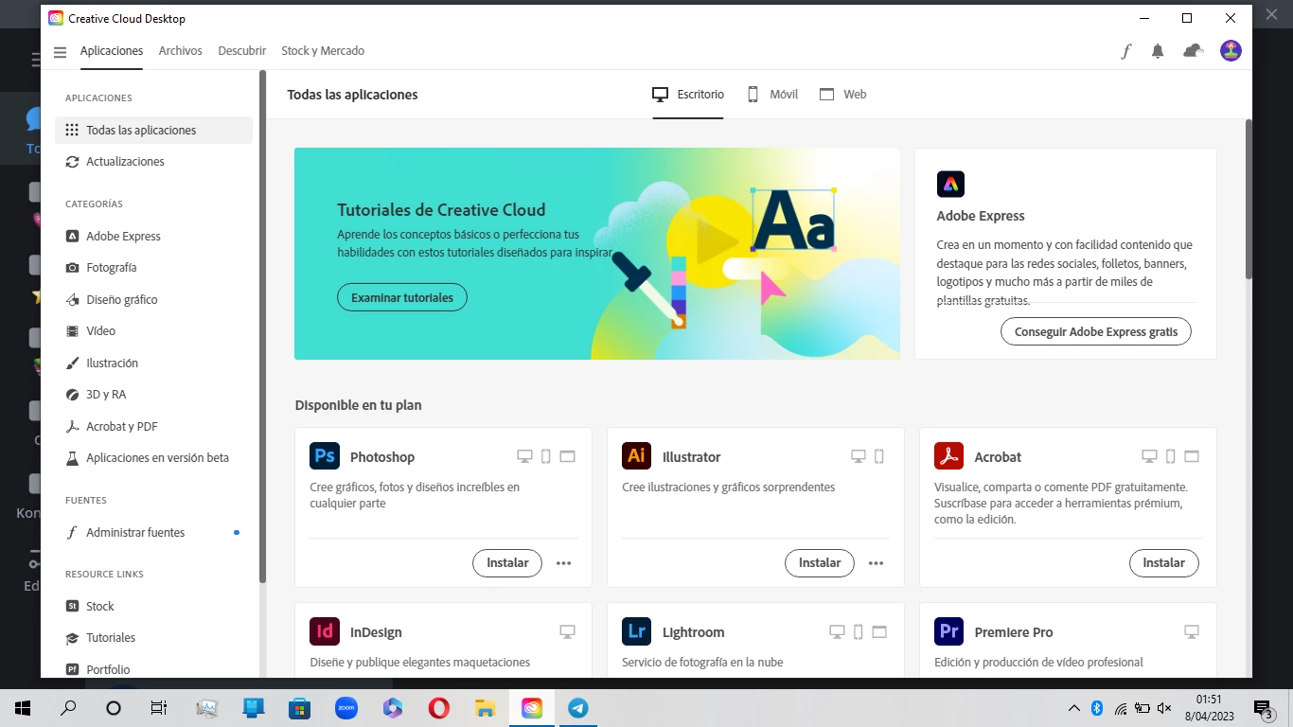Click the Illustrator app icon
The width and height of the screenshot is (1293, 727).
636,456
